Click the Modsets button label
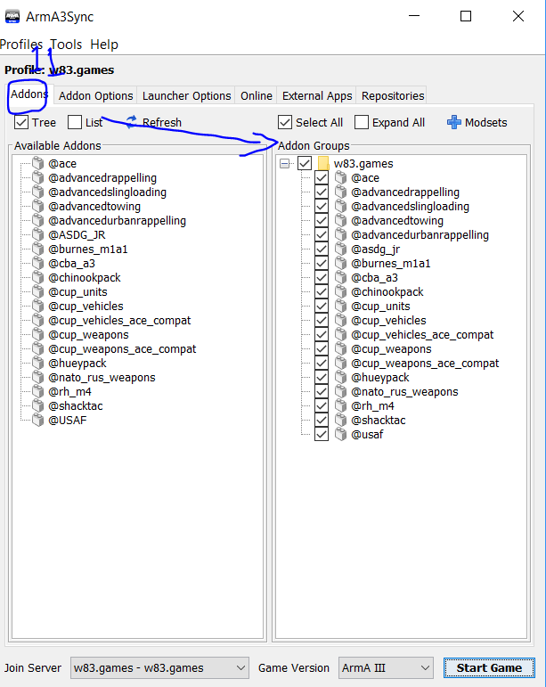 tap(486, 122)
